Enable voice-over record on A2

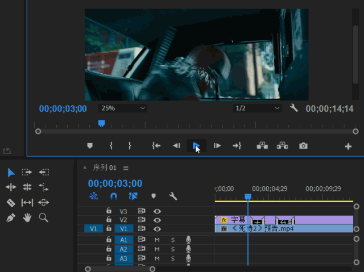pos(188,249)
